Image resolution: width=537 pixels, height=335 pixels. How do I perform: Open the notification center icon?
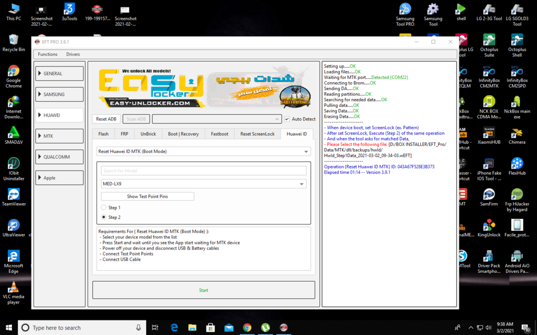[525, 328]
